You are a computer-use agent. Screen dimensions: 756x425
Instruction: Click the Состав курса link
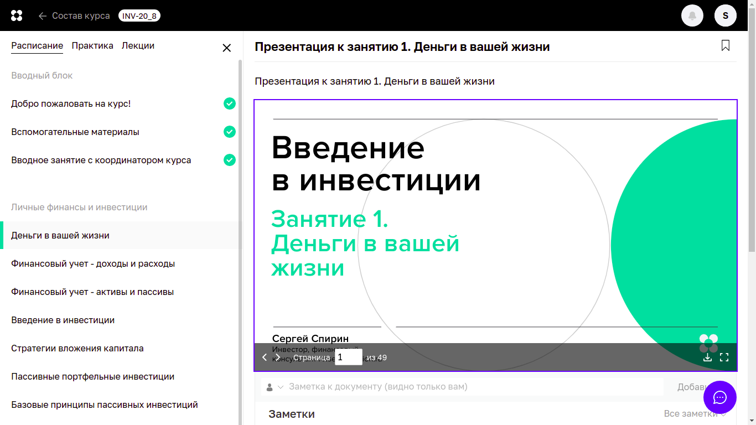pos(81,16)
